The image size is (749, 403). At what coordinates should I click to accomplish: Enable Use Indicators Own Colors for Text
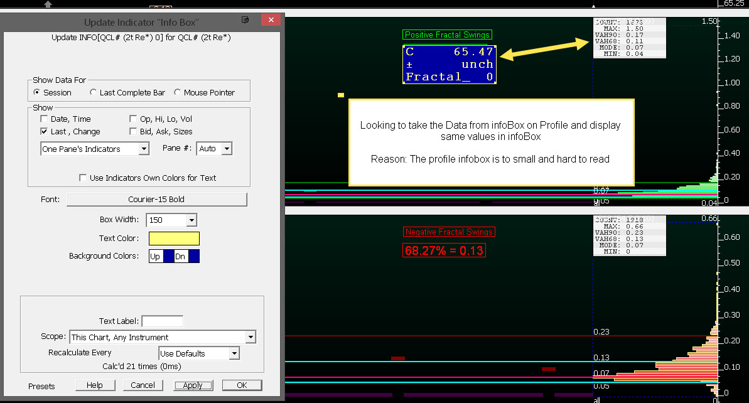(83, 178)
